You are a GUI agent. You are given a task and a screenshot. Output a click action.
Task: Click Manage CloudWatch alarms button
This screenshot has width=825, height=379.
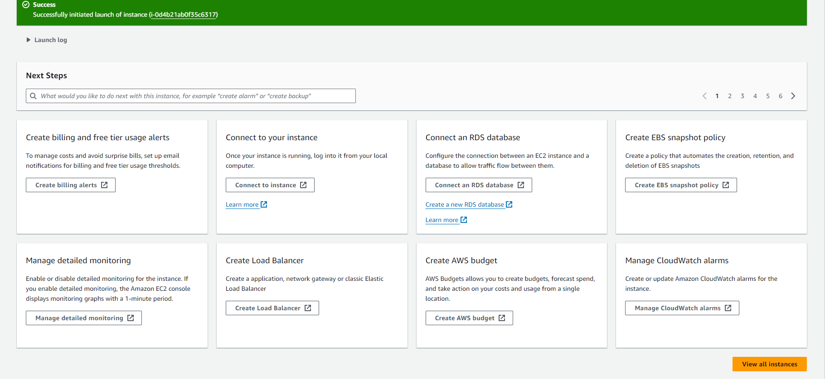(682, 308)
